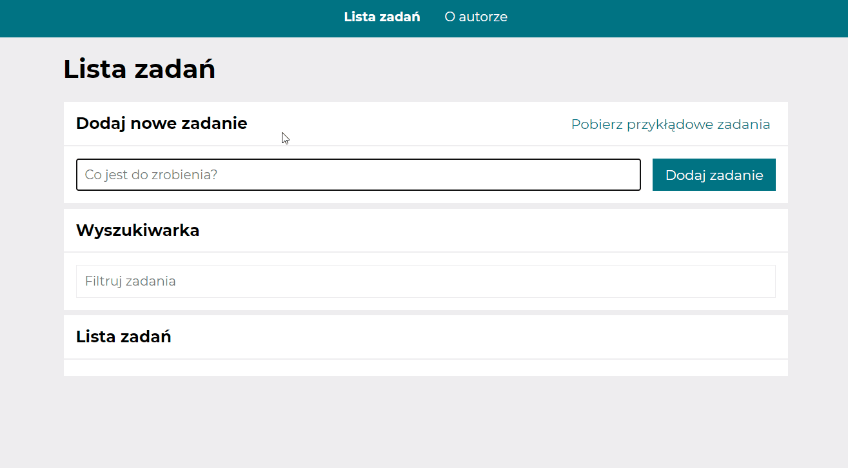Click the teal navigation bar
This screenshot has width=848, height=468.
click(x=193, y=17)
